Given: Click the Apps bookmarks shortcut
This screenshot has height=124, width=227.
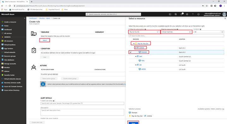Looking at the screenshot, I should pos(4,9).
